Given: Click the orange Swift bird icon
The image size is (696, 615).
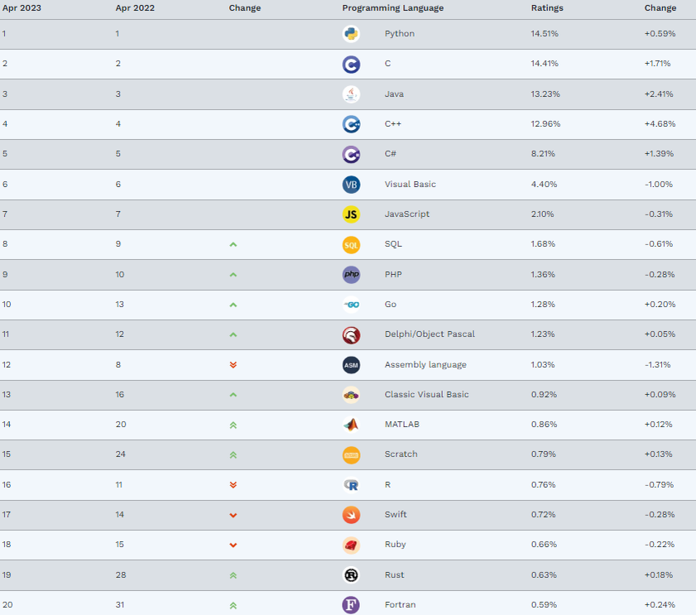Looking at the screenshot, I should coord(351,515).
